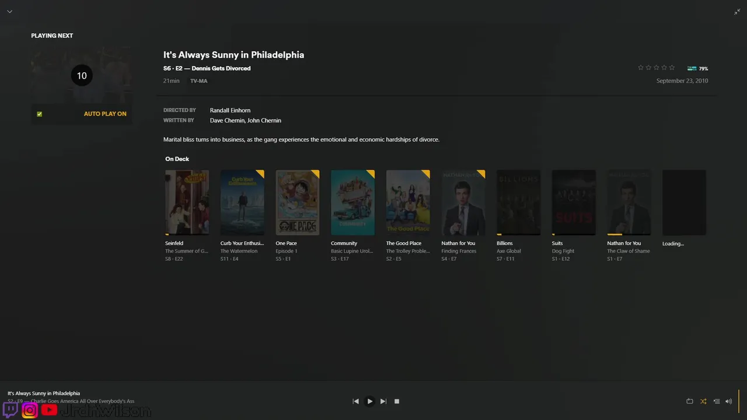Click The Claw of Shame episode name

click(x=629, y=251)
